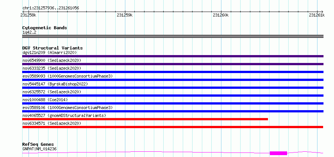Click the RefSeq Genes track heading
This screenshot has width=334, height=157.
[x=38, y=145]
